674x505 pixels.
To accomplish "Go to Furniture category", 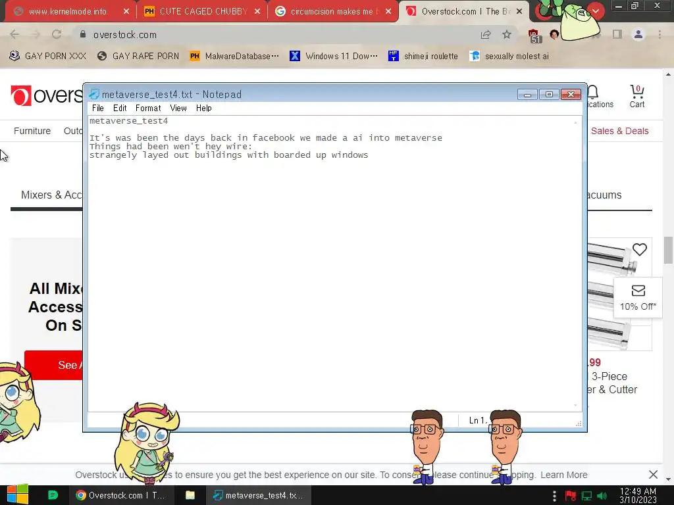I will point(32,131).
